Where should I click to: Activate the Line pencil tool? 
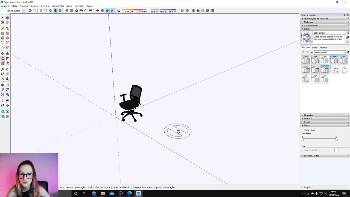(3, 28)
